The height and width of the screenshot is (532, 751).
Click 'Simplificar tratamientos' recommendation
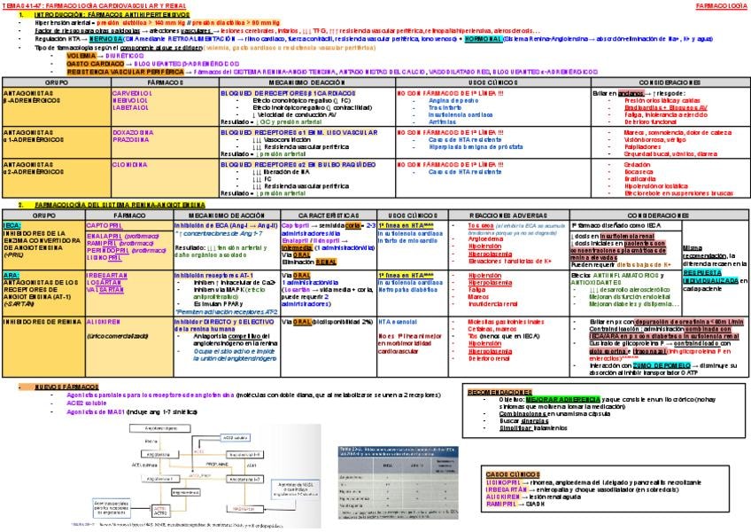click(533, 428)
